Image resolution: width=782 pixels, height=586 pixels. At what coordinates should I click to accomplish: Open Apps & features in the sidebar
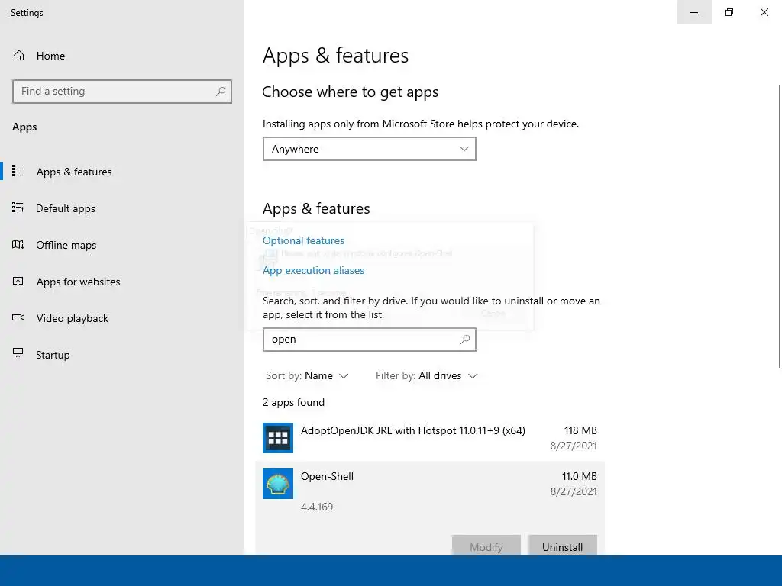(74, 172)
